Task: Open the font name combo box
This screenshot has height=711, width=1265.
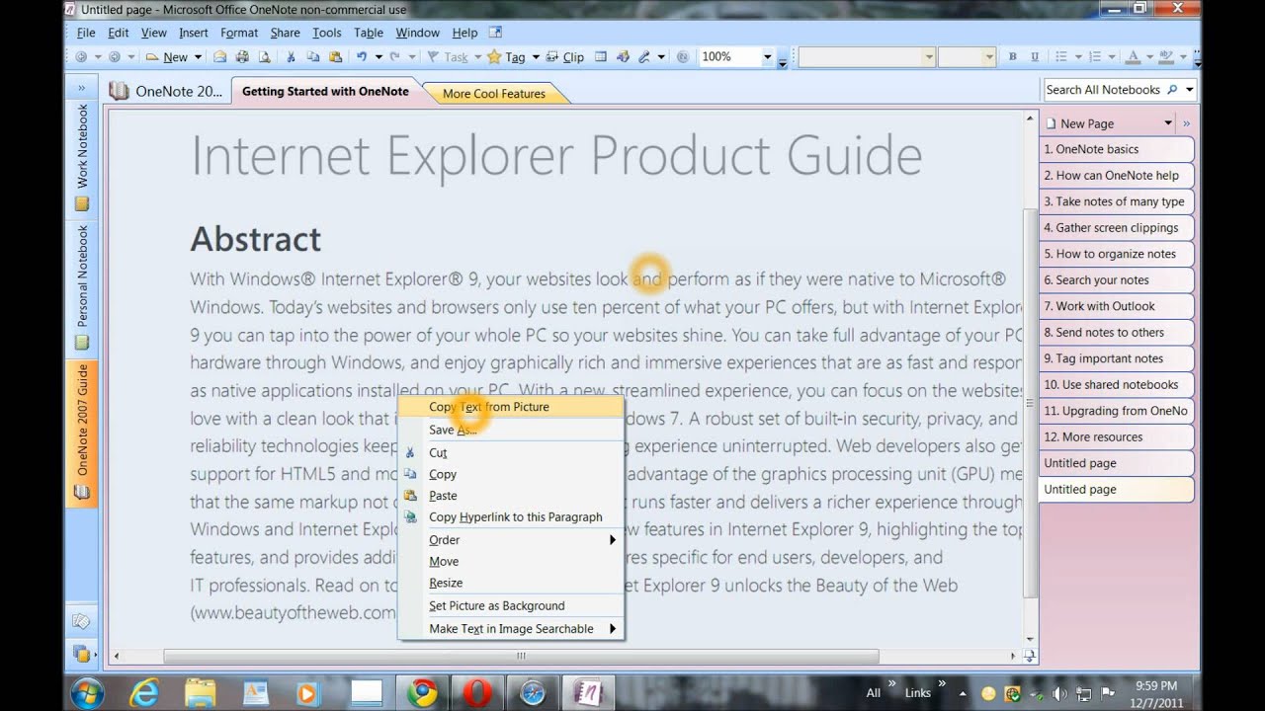Action: 866,57
